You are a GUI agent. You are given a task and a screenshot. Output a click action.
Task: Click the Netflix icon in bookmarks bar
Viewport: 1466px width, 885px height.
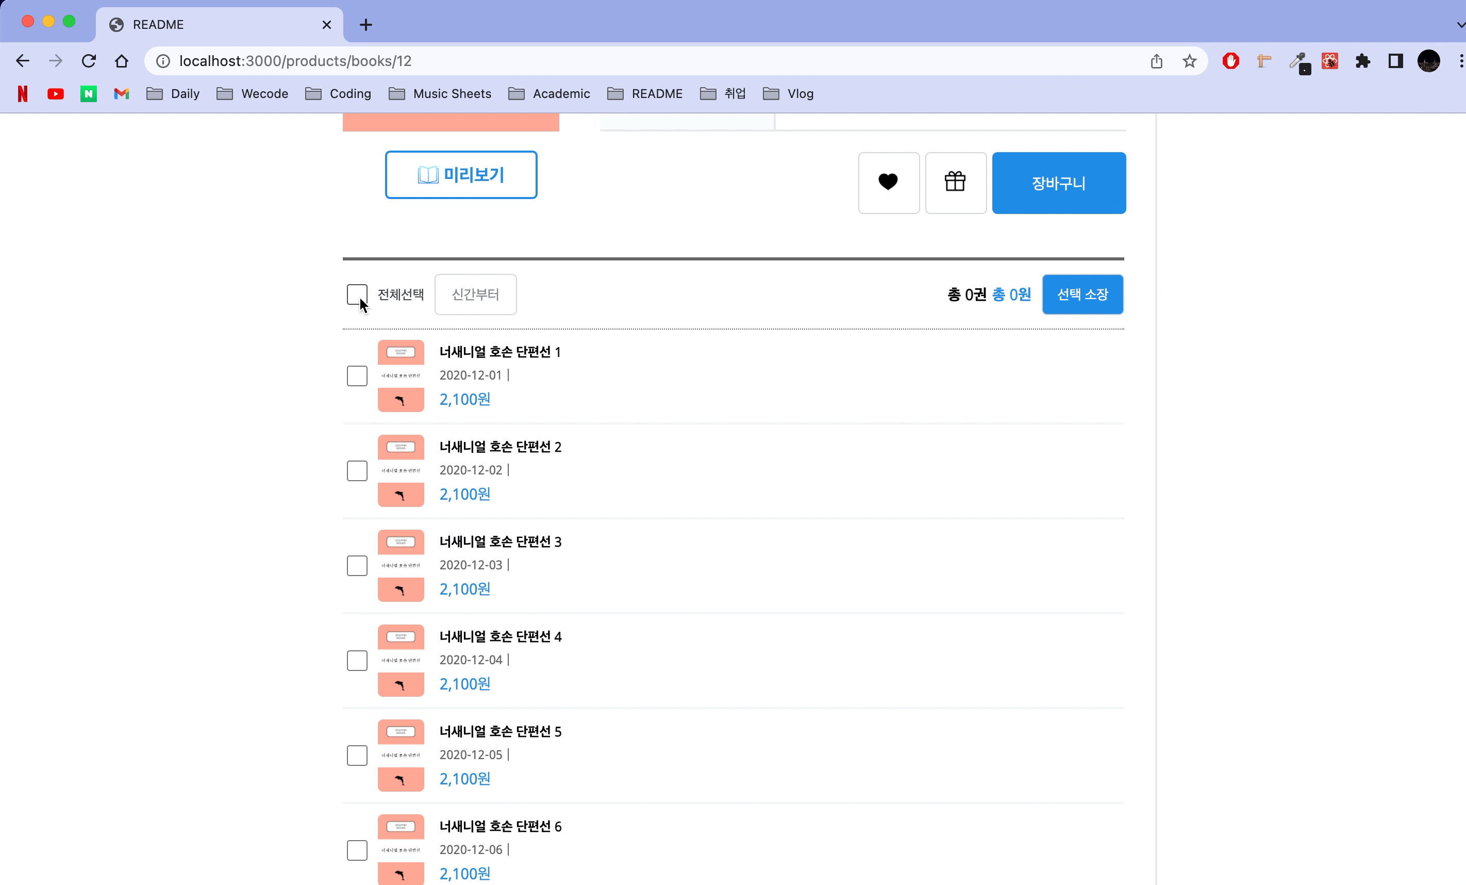[22, 93]
